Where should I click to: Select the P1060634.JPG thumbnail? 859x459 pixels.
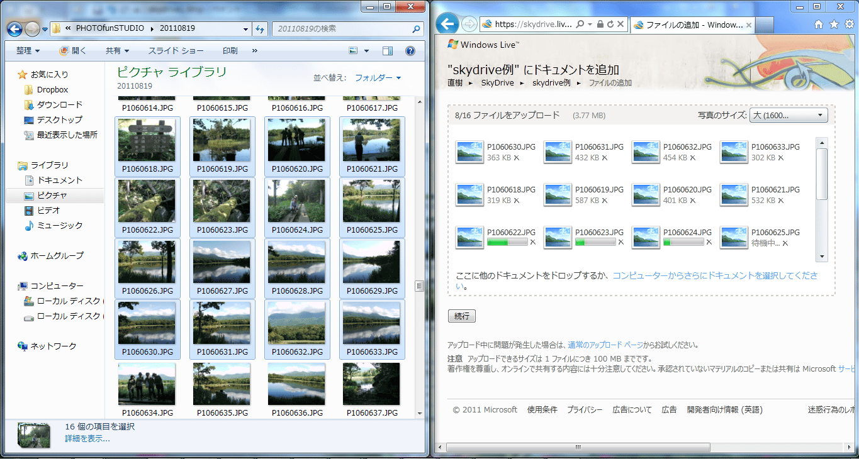point(147,384)
